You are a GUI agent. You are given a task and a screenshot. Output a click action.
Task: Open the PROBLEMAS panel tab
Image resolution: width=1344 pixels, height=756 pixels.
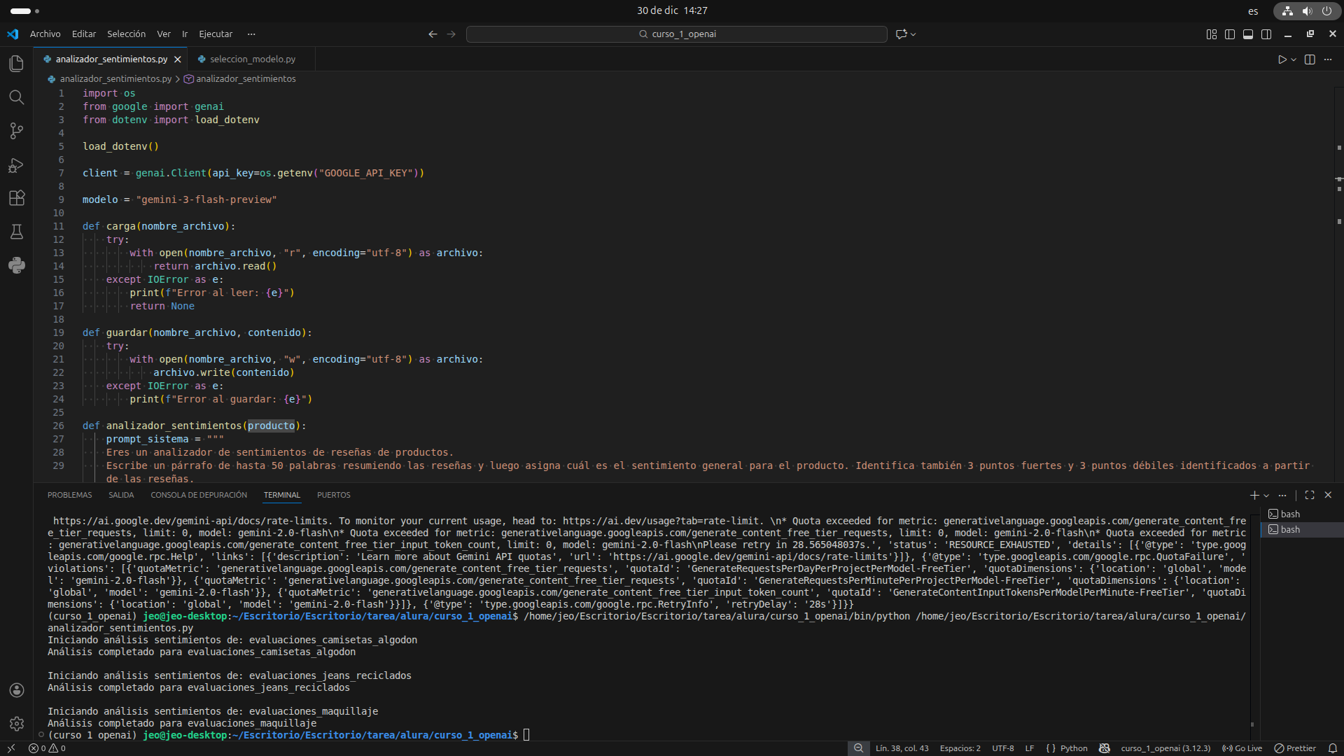pos(69,495)
